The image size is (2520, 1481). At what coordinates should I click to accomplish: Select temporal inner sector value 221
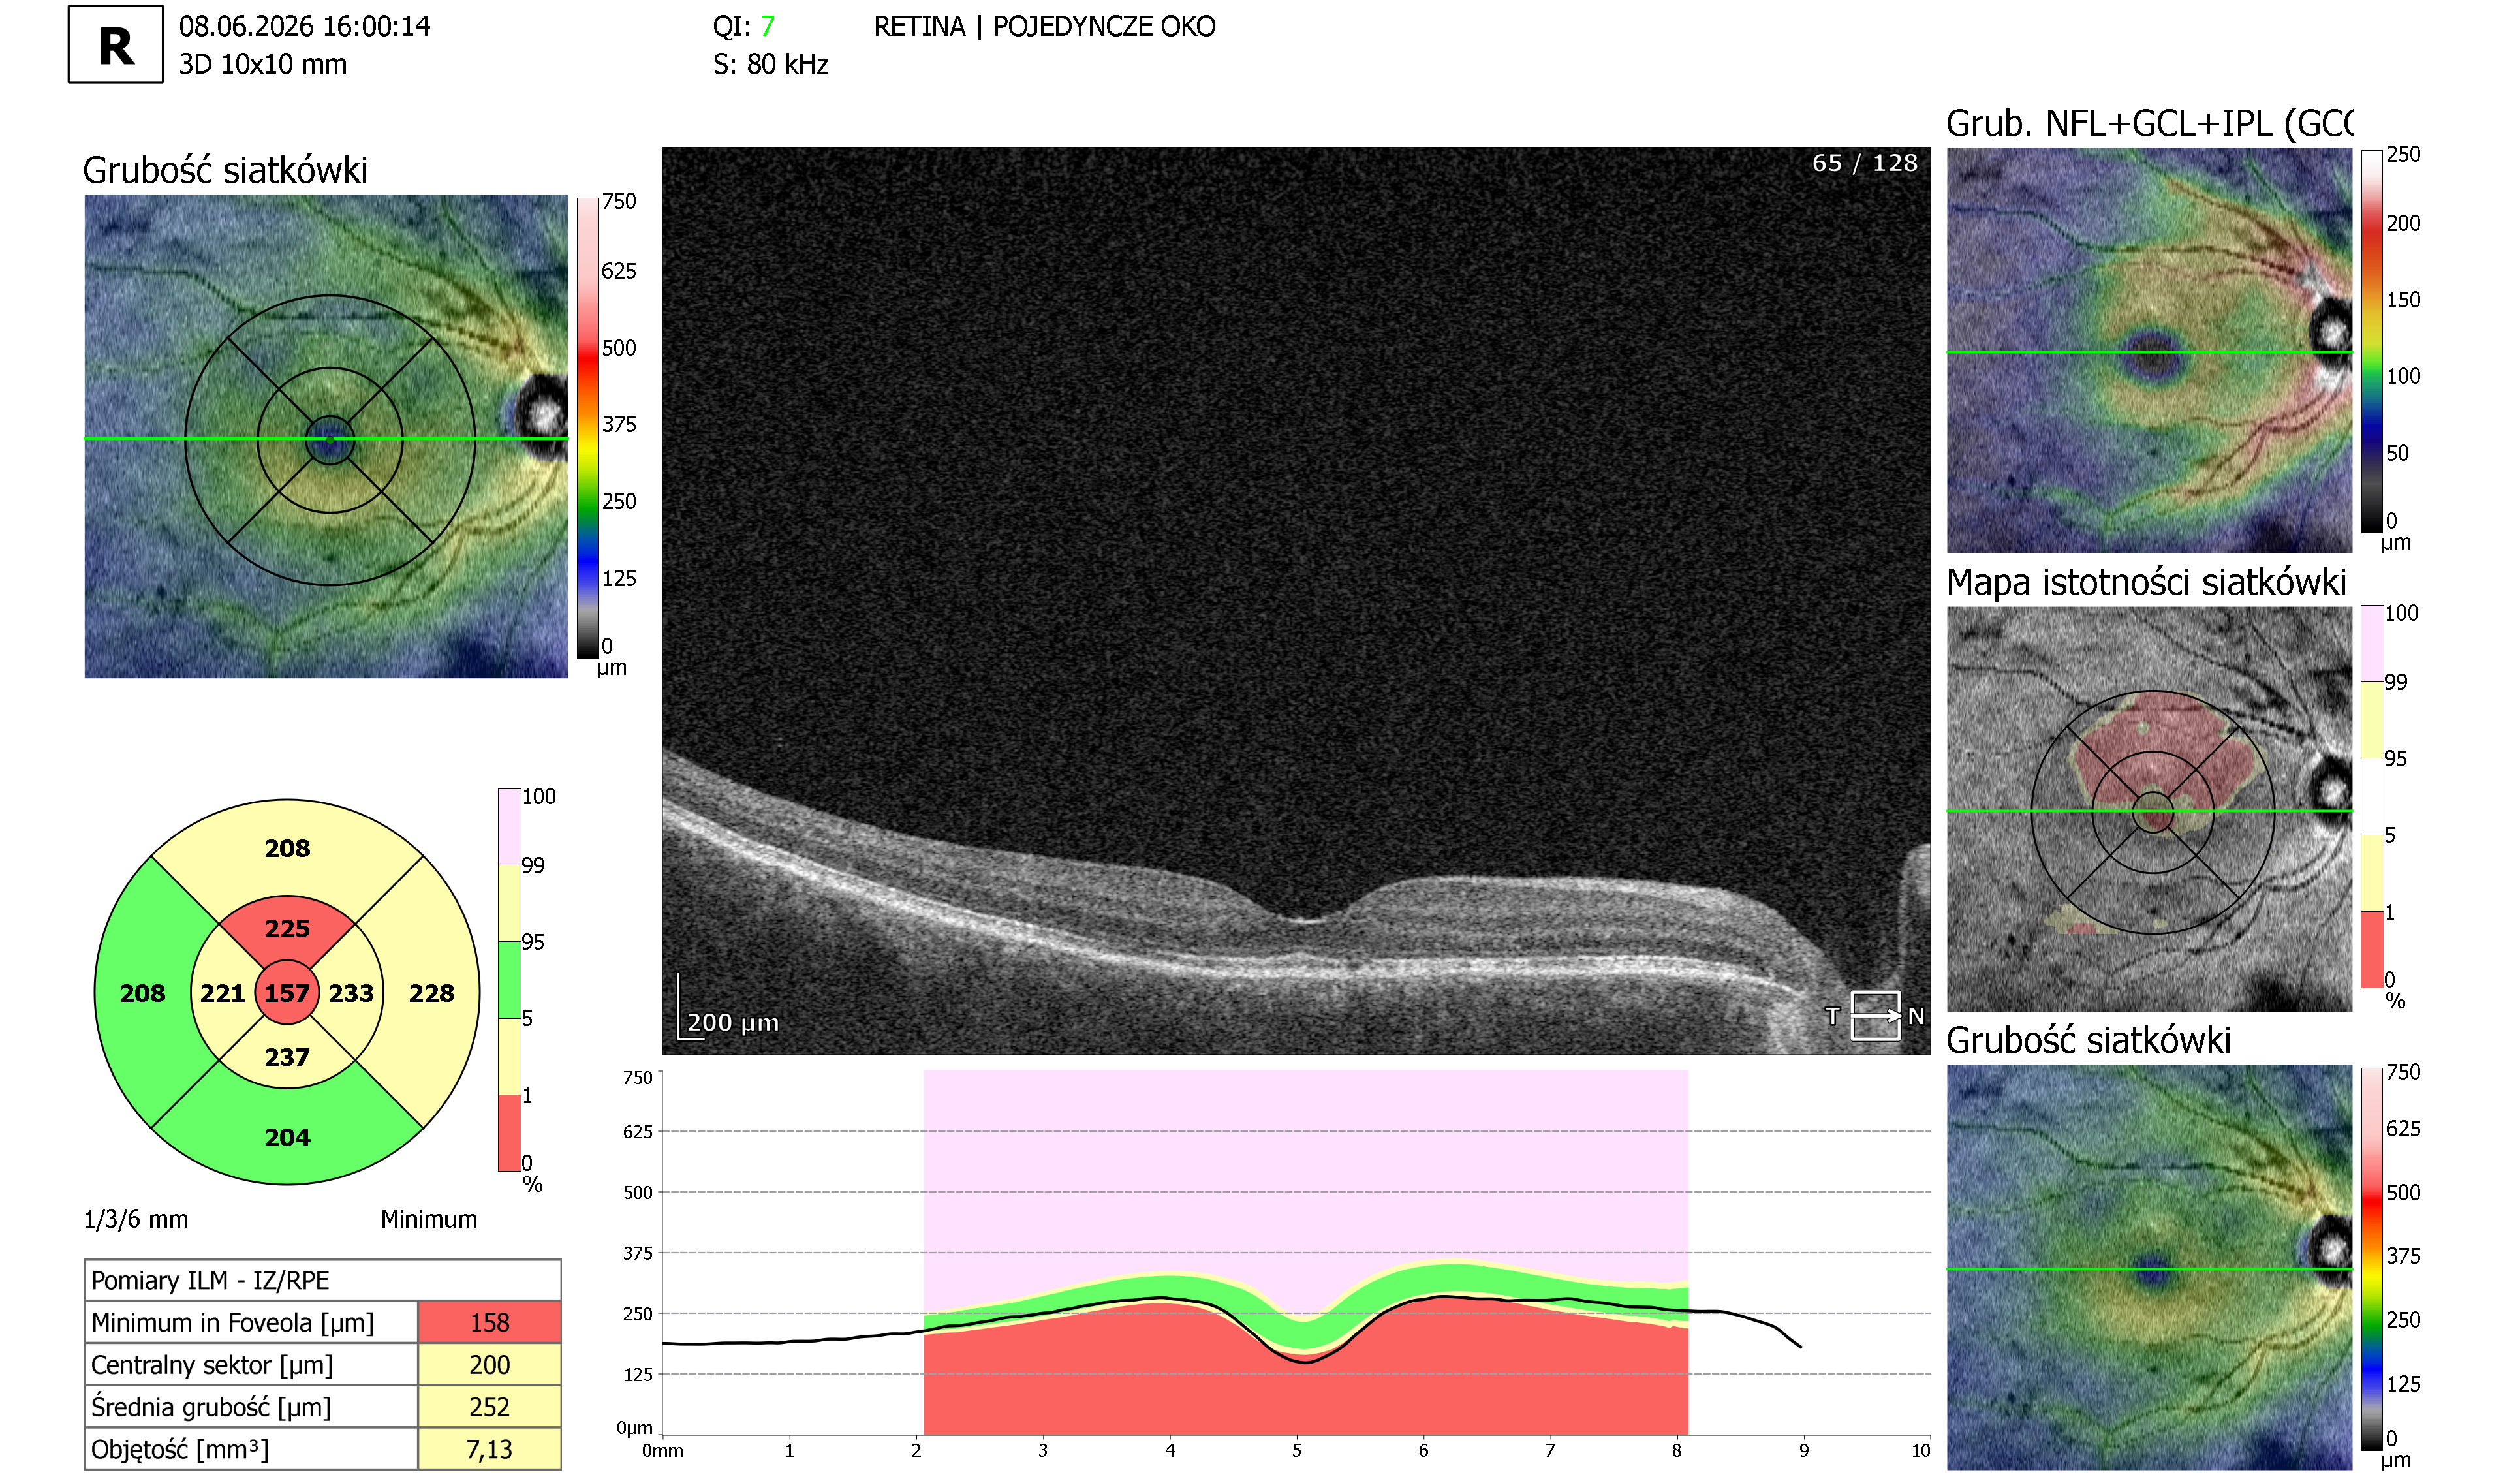point(222,993)
